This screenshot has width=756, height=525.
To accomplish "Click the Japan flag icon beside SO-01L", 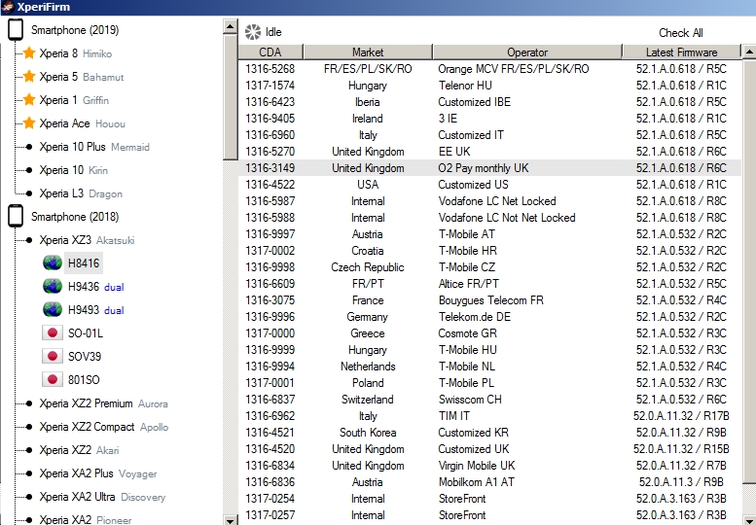I will tap(53, 332).
